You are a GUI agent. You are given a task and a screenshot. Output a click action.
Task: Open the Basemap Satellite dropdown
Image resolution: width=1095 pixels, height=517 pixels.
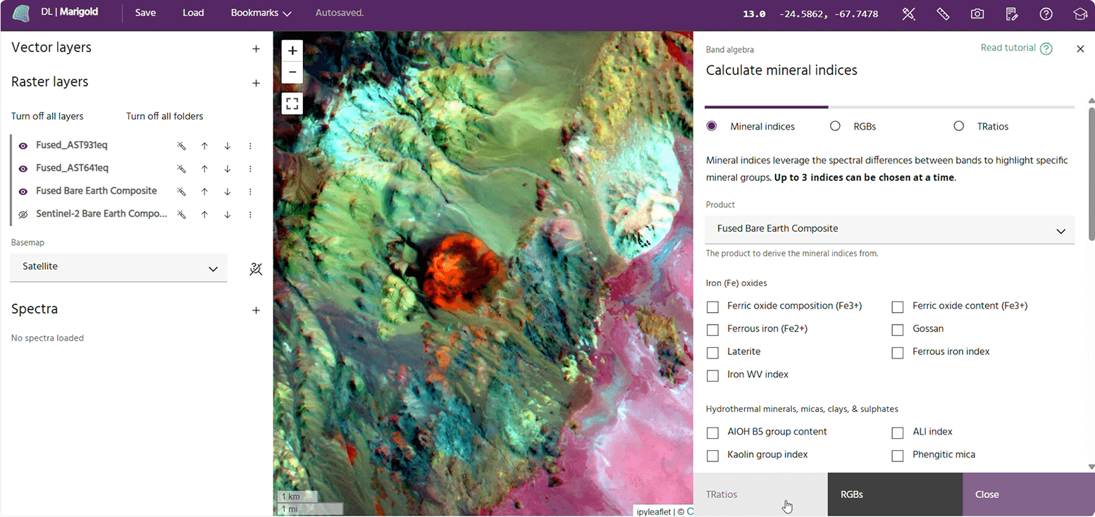(118, 268)
